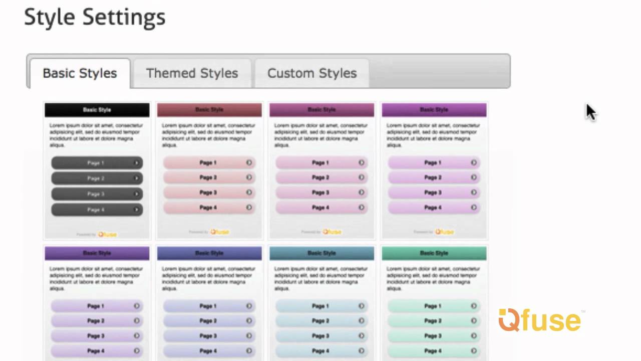Image resolution: width=641 pixels, height=361 pixels.
Task: Click Page 4 arrow in teal style card
Action: click(361, 351)
